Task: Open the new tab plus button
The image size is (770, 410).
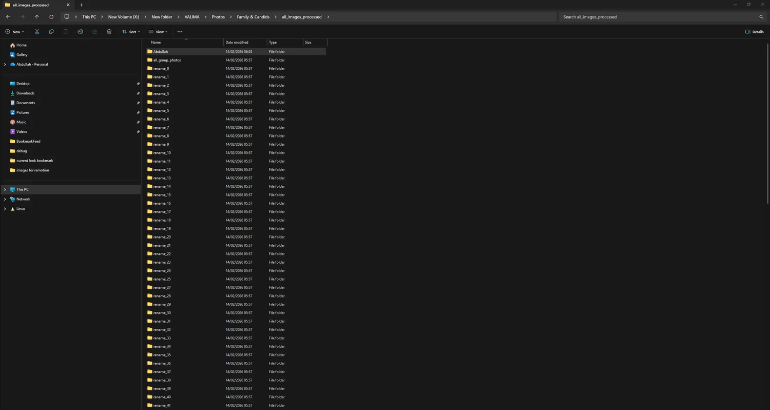Action: 81,5
